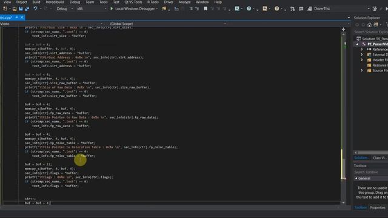Click the decrease indent toolbar icon

tap(191, 8)
